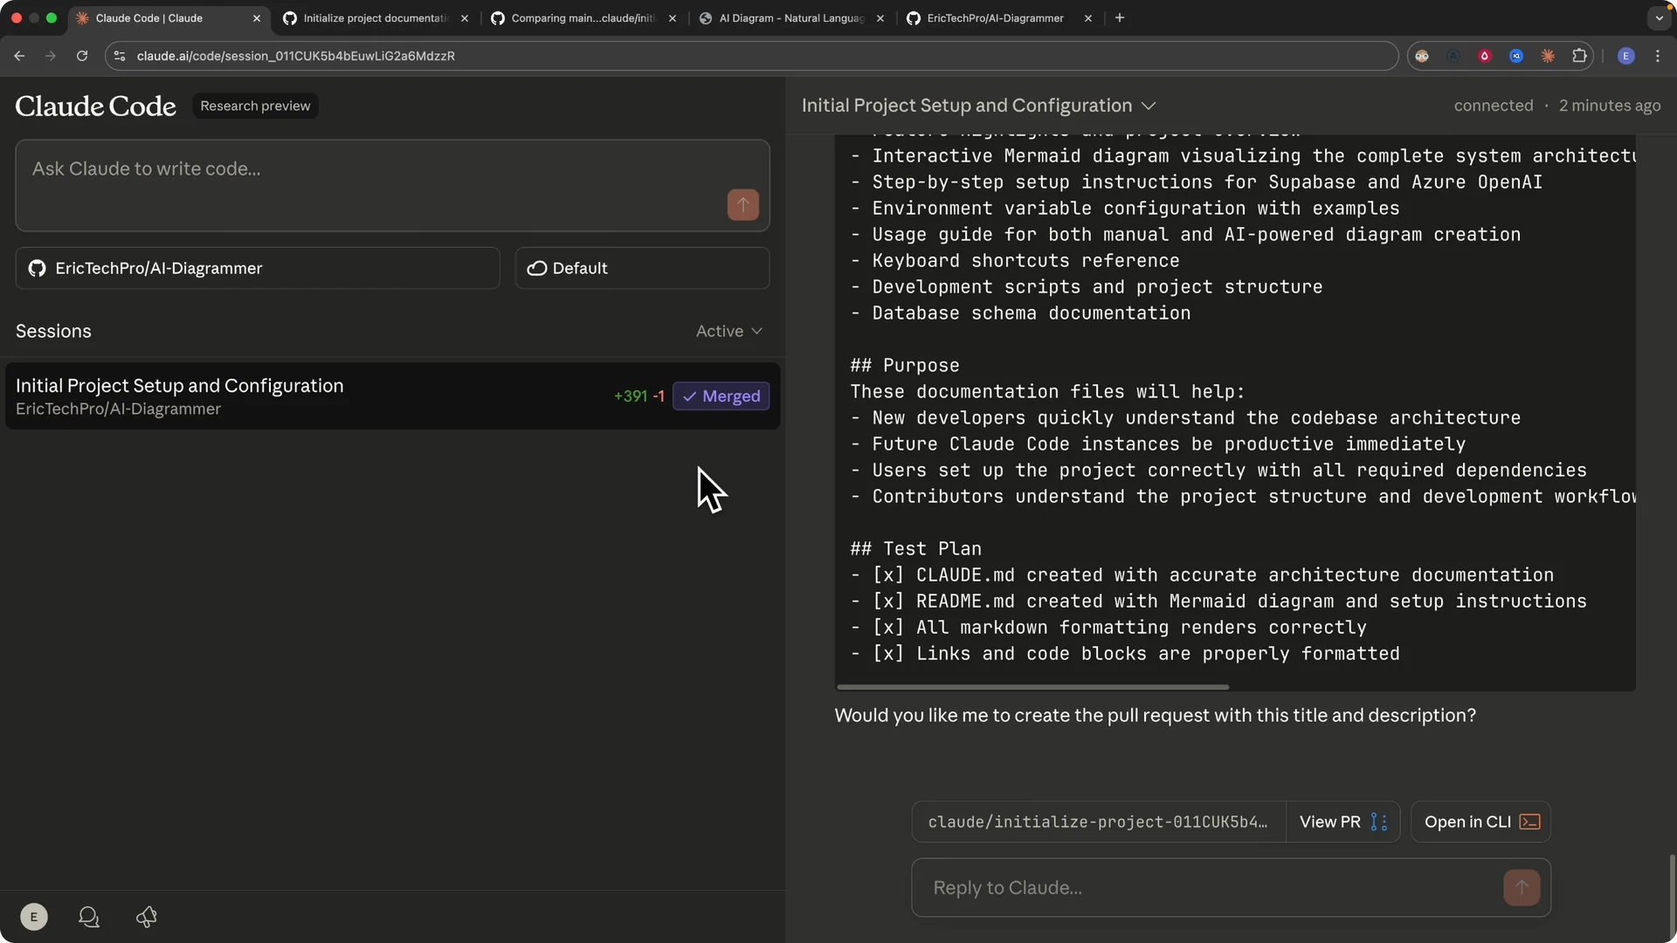
Task: Click the Research preview badge
Action: pyautogui.click(x=255, y=106)
